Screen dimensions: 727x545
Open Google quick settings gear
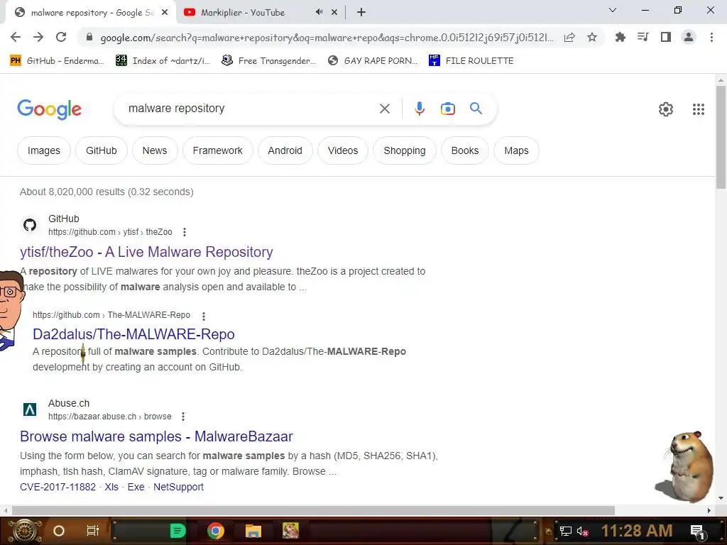tap(666, 109)
